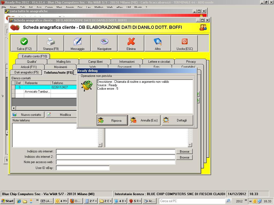Click the left arrow of the contacts scrollbar
The image size is (274, 205).
pos(14,108)
